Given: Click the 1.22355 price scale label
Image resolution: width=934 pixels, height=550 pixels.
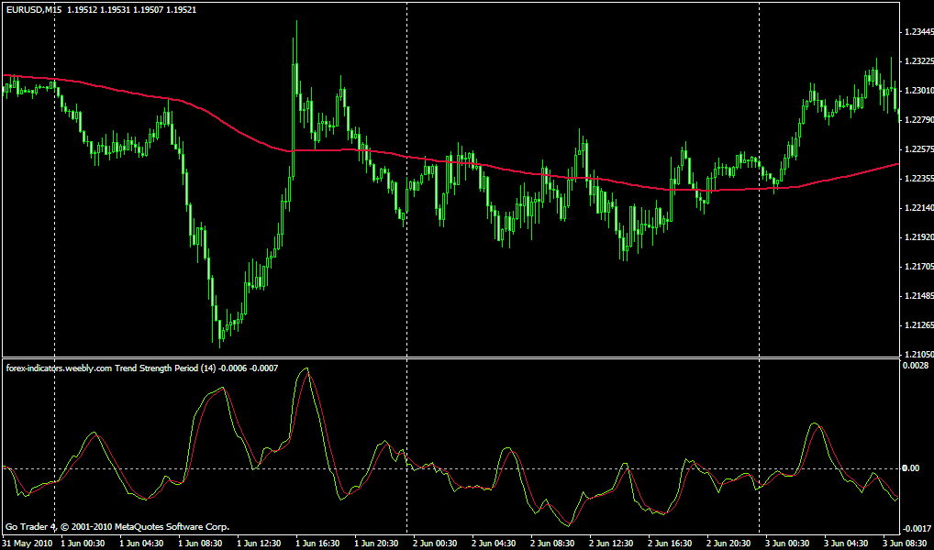Looking at the screenshot, I should [917, 179].
